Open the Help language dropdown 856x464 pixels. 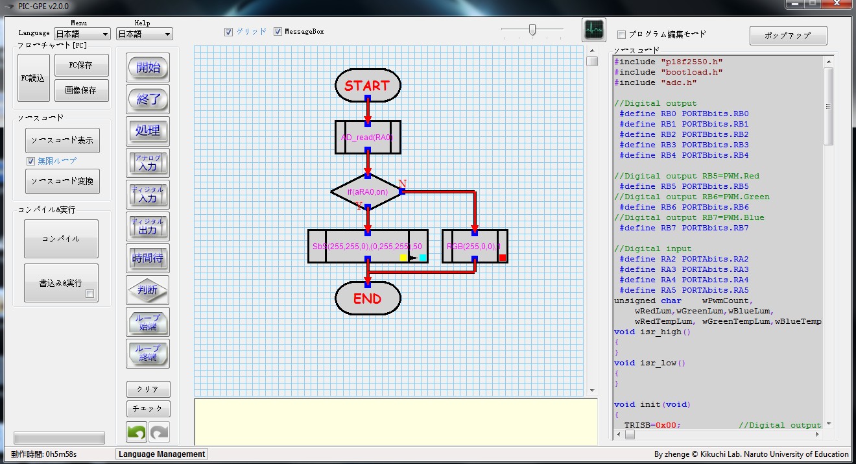click(145, 34)
